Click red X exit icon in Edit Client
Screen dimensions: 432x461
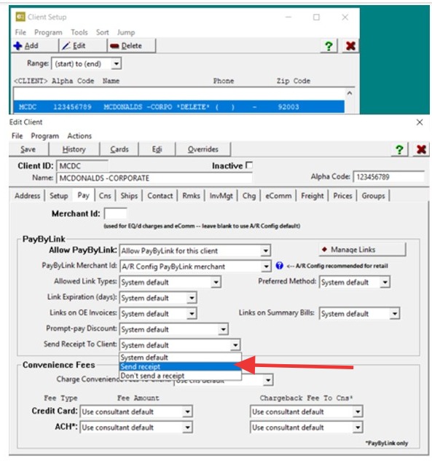(421, 149)
